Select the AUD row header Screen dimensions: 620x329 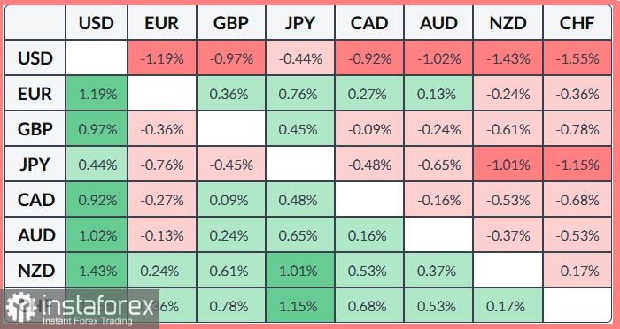[35, 235]
